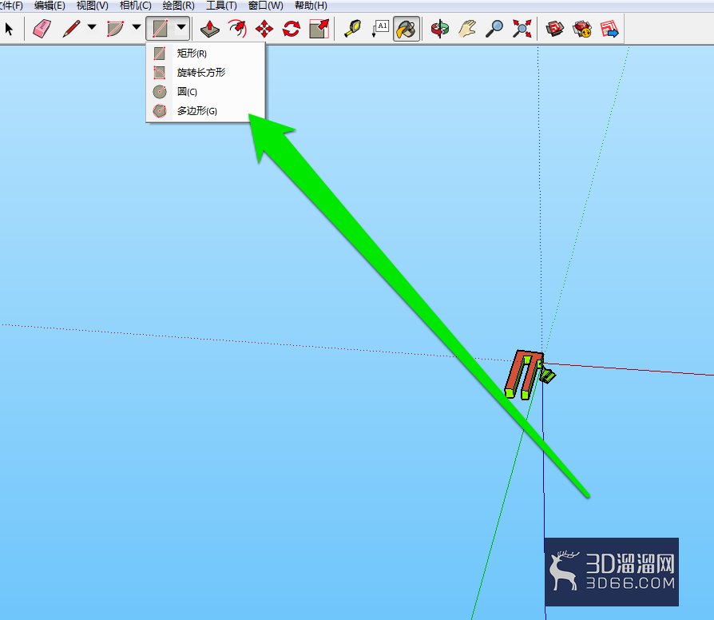This screenshot has height=620, width=714.
Task: Click the Send to LayOut icon
Action: pyautogui.click(x=609, y=29)
